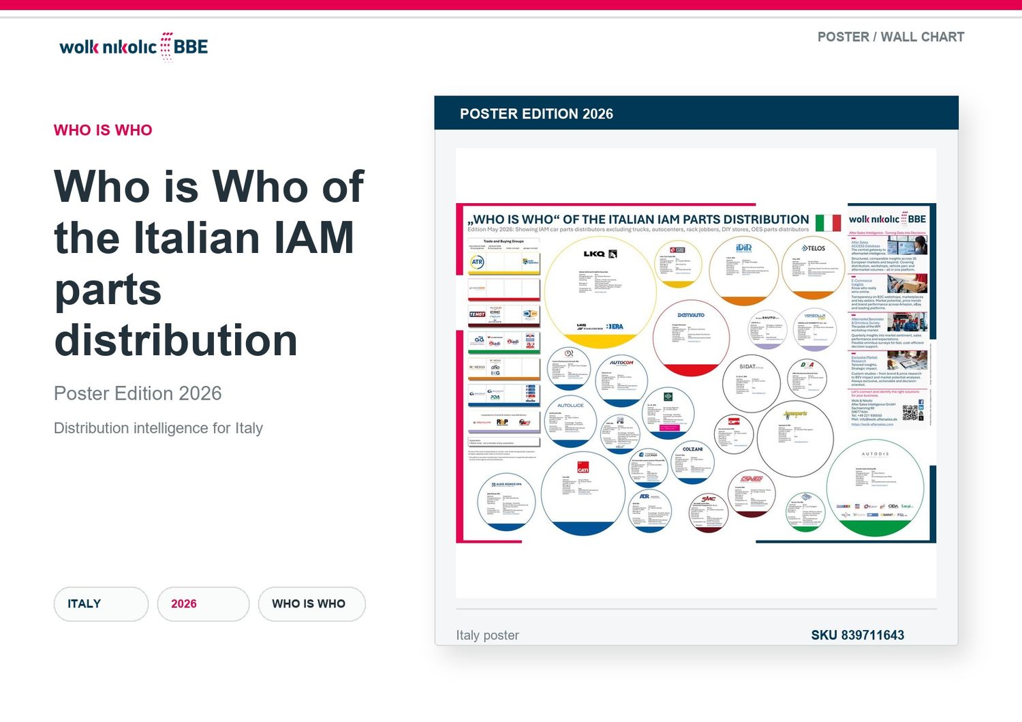Click the CATI circle on the poster
Screen dimensions: 1022x722
pyautogui.click(x=583, y=492)
